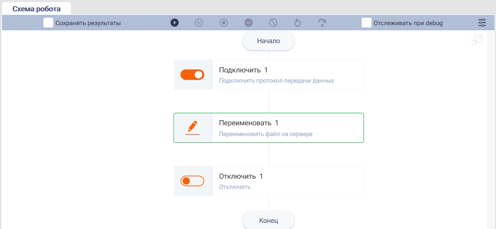Image resolution: width=496 pixels, height=229 pixels.
Task: Click the Подключить 1 toggle icon
Action: (x=193, y=74)
